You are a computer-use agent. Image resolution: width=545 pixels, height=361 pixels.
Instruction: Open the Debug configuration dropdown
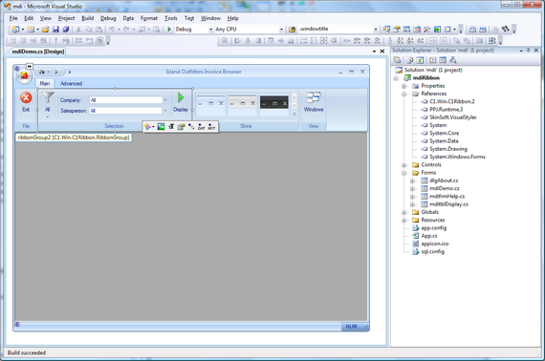[210, 30]
